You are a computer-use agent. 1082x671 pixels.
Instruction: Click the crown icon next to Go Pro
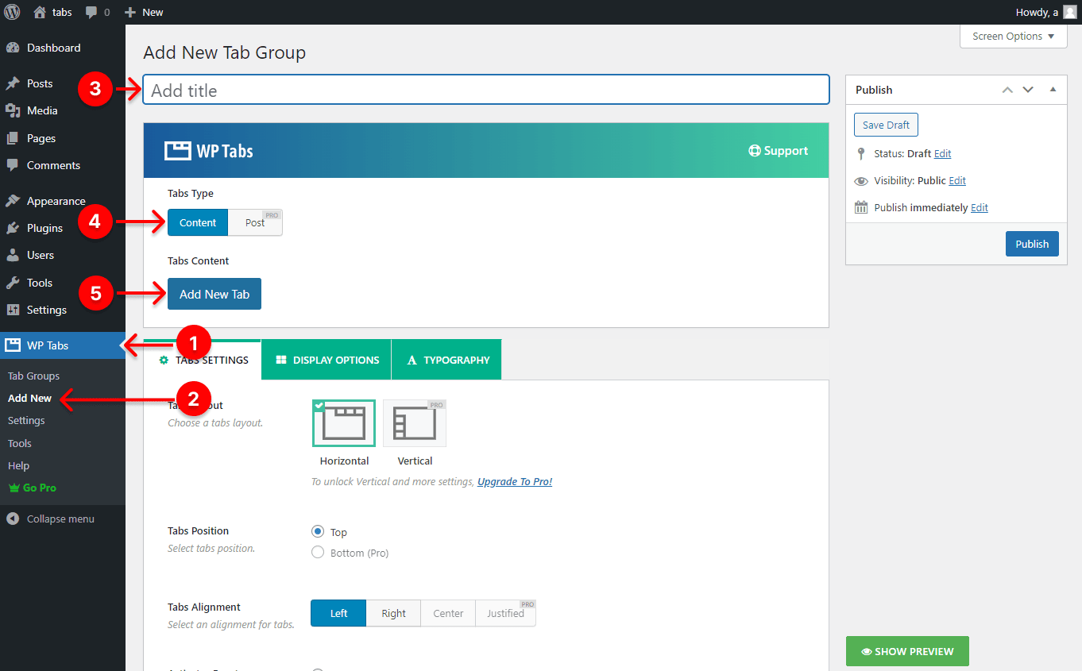click(14, 488)
